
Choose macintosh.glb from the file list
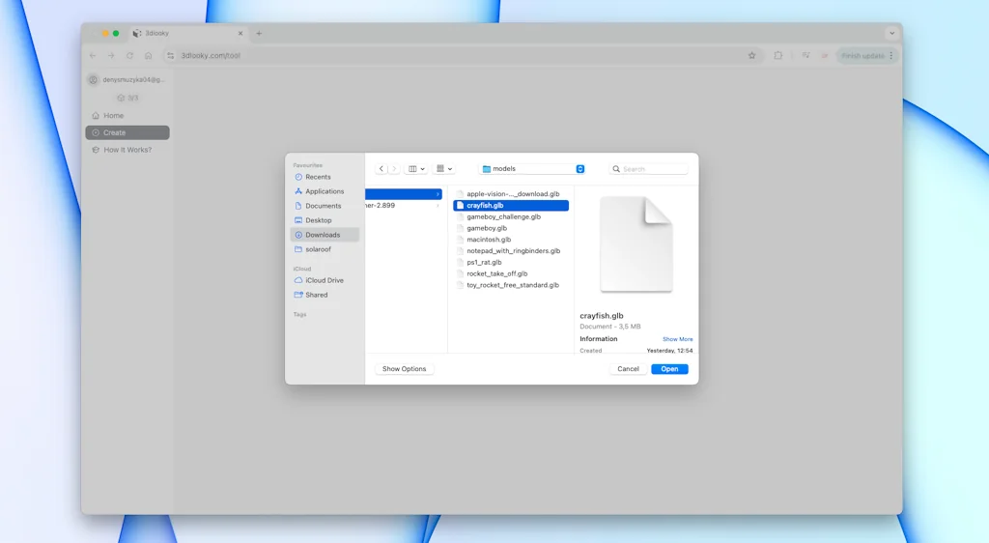(x=489, y=240)
